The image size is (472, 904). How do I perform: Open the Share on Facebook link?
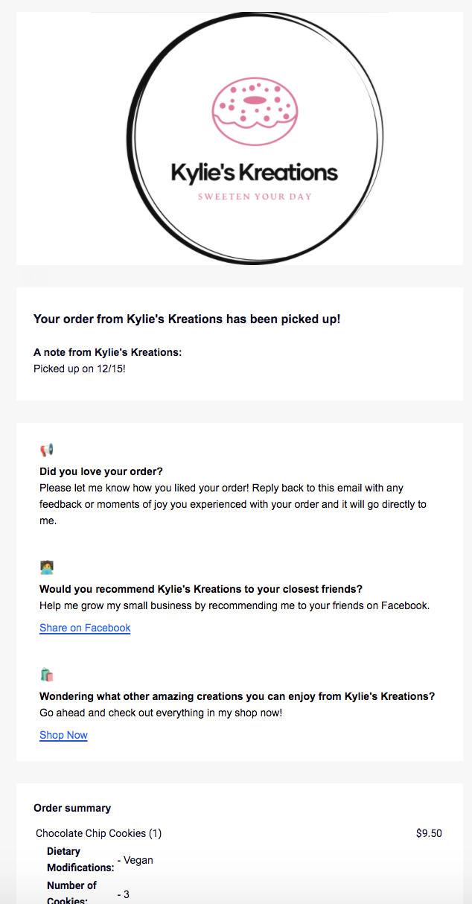tap(85, 628)
